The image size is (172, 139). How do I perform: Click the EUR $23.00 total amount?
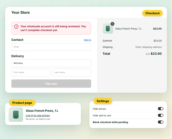click(154, 54)
